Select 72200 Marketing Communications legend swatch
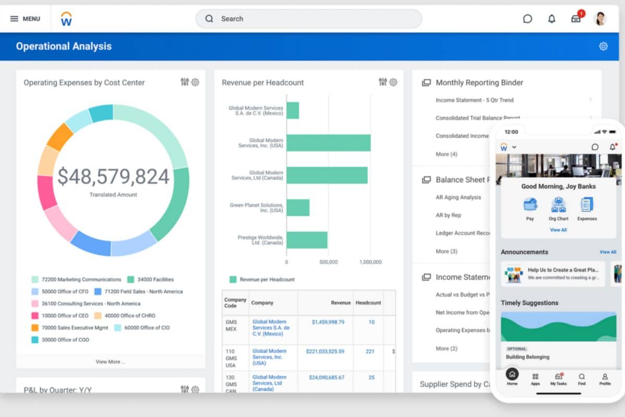This screenshot has width=625, height=417. click(35, 279)
